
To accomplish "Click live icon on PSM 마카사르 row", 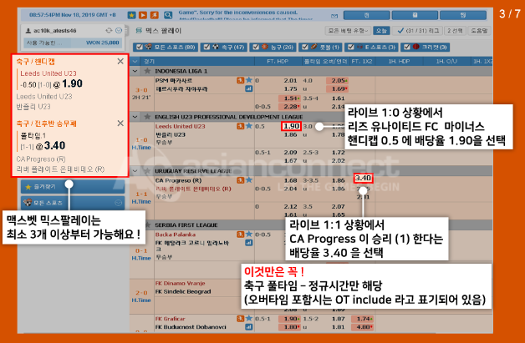I will click(240, 80).
